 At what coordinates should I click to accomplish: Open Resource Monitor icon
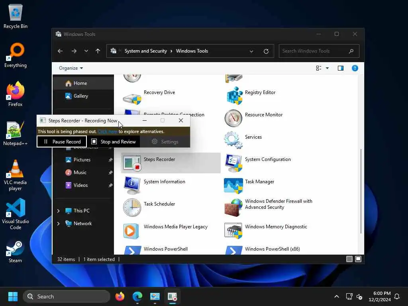click(x=233, y=118)
